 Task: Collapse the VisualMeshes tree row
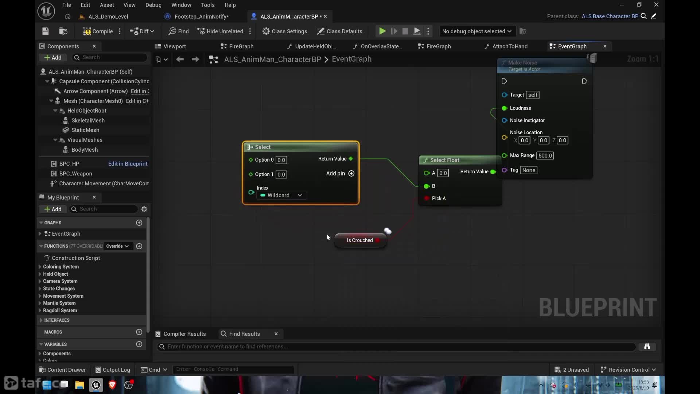(x=55, y=140)
